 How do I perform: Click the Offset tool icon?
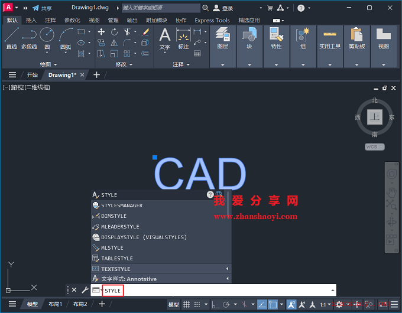point(145,54)
